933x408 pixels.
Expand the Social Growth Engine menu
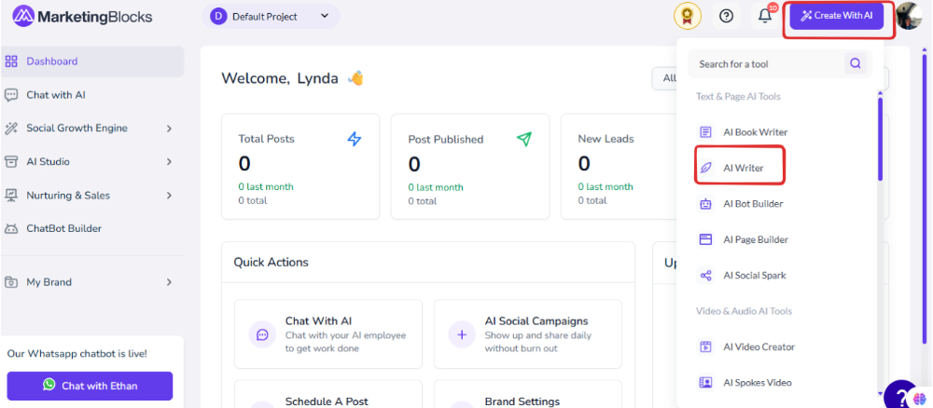(91, 129)
